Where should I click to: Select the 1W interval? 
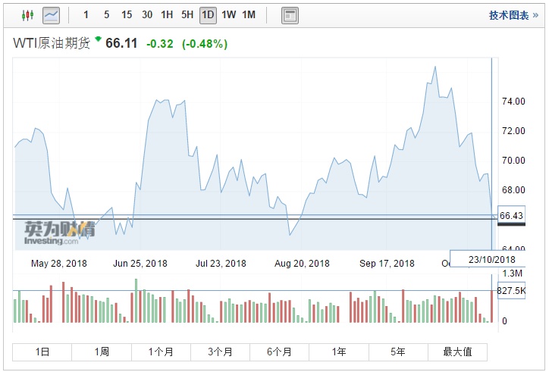coord(228,14)
